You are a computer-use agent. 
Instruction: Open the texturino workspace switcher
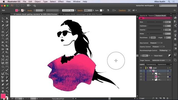click(146, 6)
